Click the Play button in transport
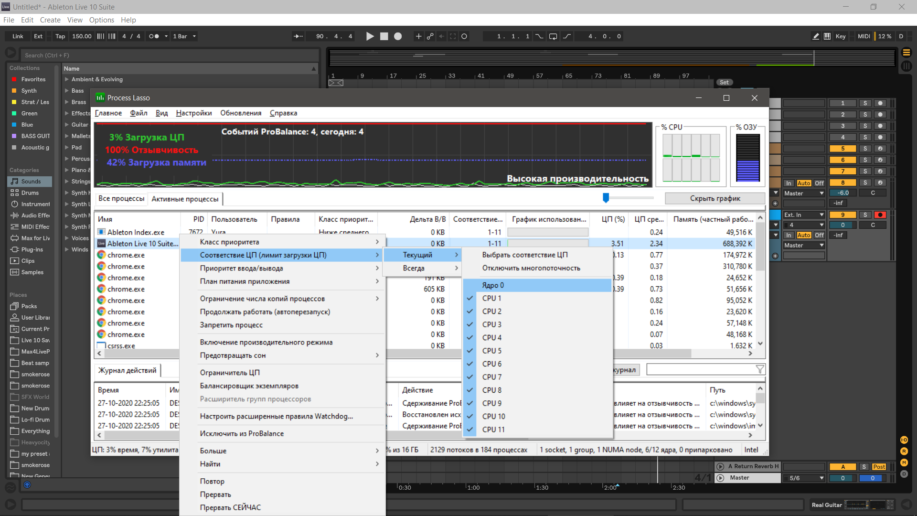The height and width of the screenshot is (516, 917). click(370, 36)
